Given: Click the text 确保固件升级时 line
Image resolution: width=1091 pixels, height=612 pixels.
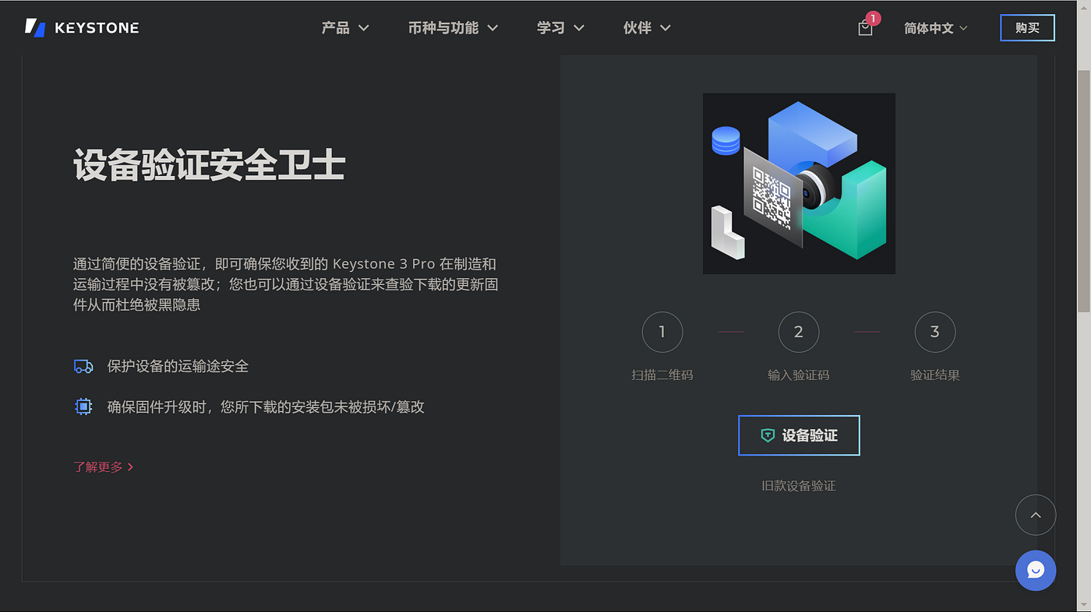Looking at the screenshot, I should point(266,406).
